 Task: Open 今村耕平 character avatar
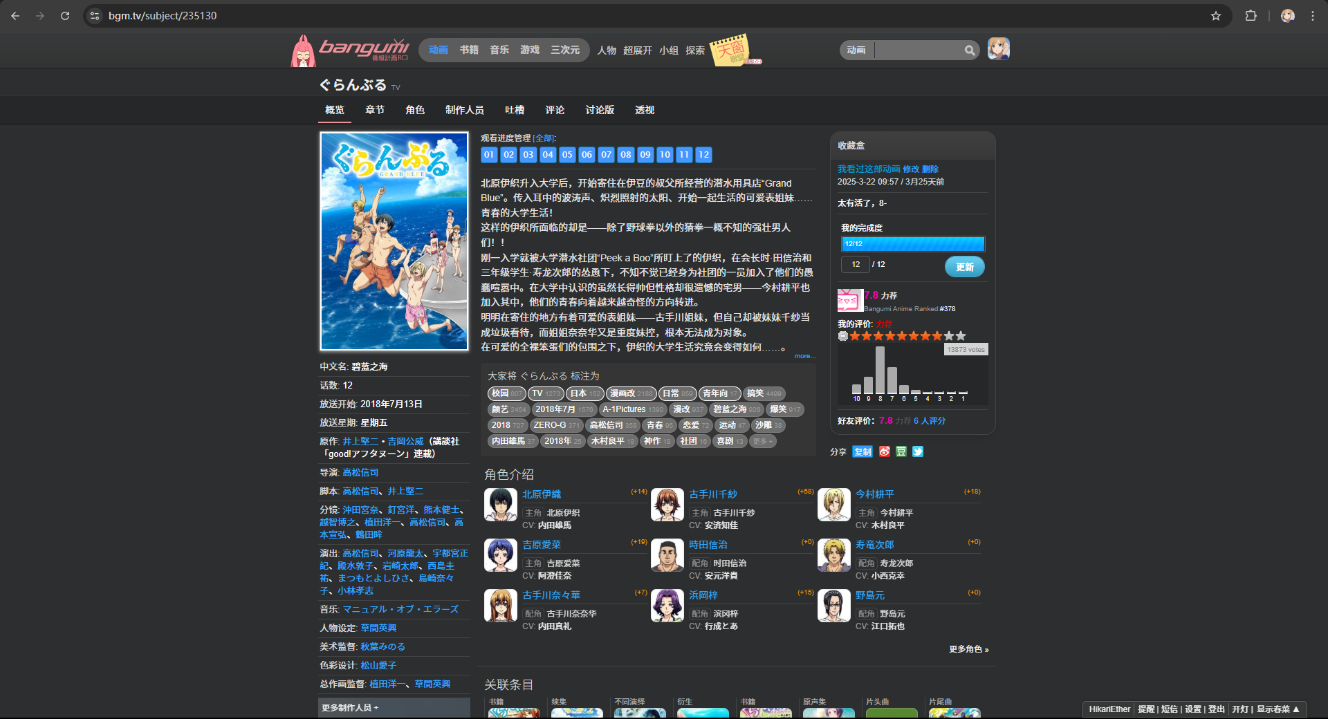(834, 505)
